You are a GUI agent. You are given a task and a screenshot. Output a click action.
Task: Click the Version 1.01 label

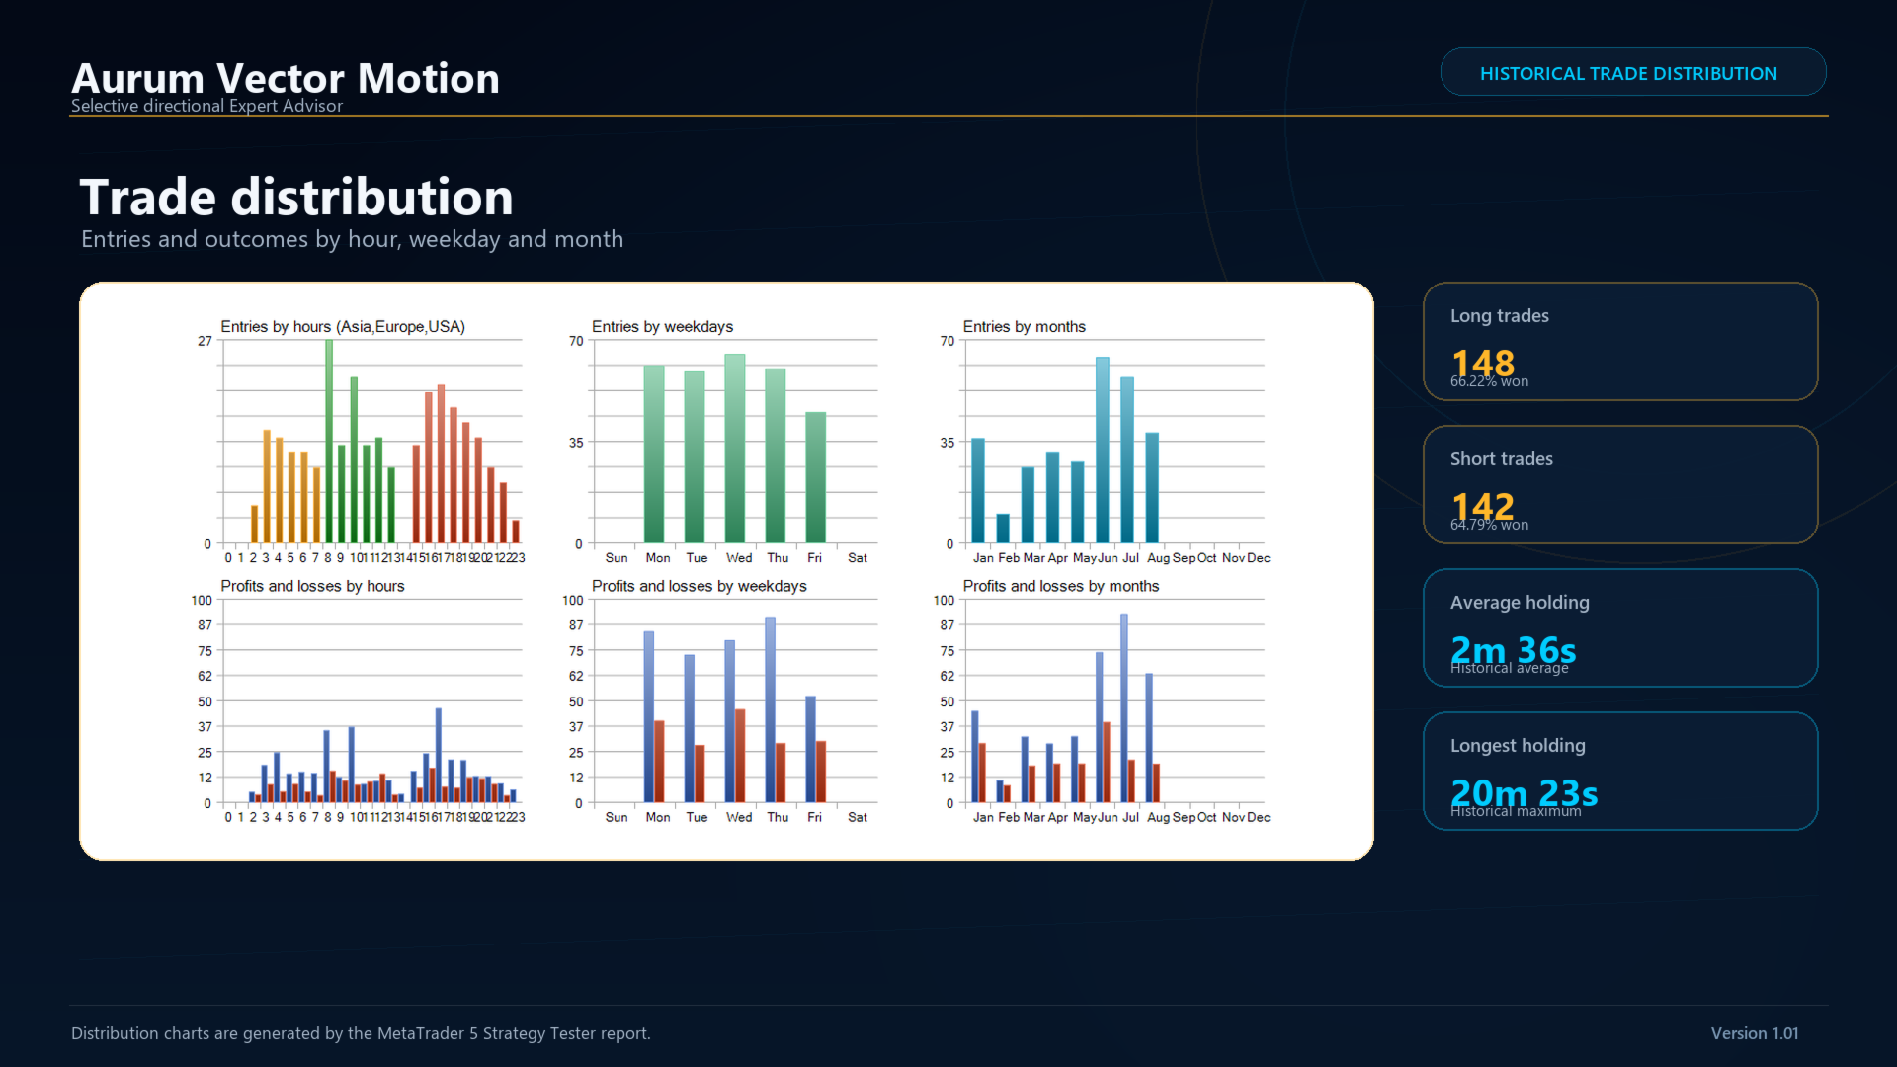click(1755, 1033)
